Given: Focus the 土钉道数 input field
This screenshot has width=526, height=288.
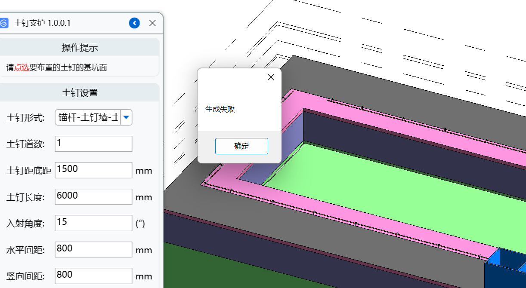Looking at the screenshot, I should pyautogui.click(x=93, y=144).
